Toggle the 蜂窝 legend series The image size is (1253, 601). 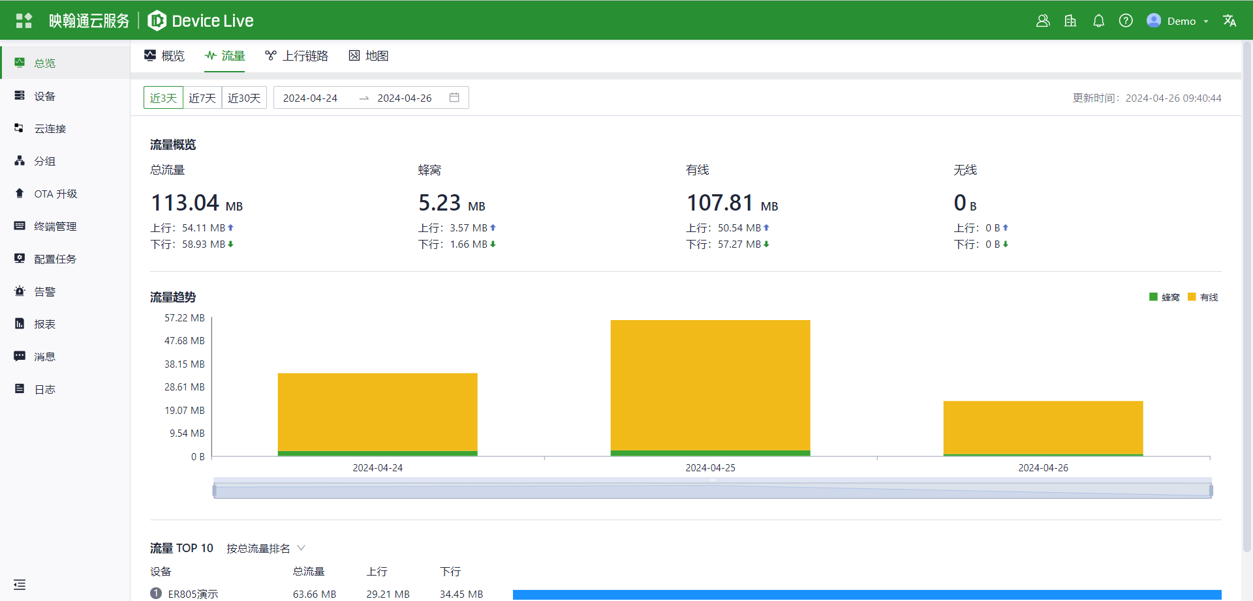click(x=1164, y=297)
